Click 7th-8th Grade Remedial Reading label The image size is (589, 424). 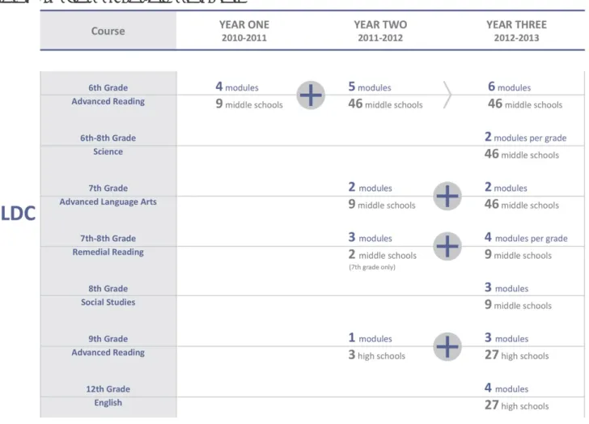[108, 245]
